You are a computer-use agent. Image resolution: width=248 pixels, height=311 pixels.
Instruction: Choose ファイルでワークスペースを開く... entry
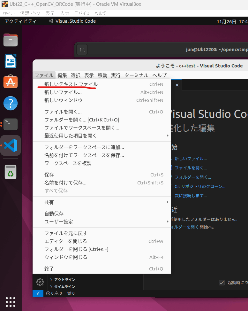(x=102, y=128)
